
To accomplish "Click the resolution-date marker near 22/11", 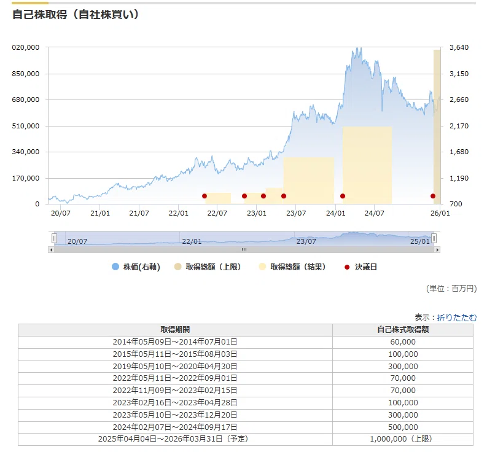I will [244, 196].
